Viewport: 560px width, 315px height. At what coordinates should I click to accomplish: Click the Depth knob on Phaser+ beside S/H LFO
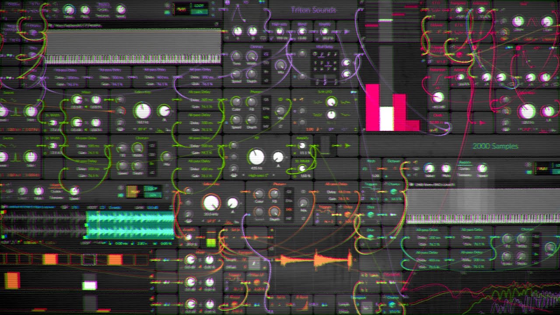[252, 119]
